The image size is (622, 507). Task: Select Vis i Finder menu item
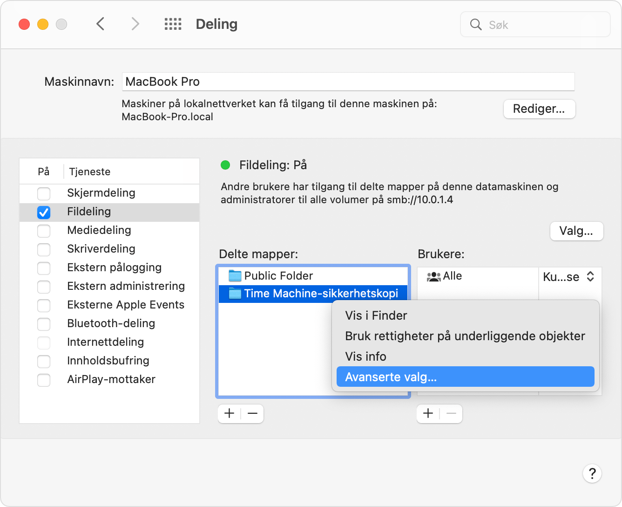click(376, 315)
